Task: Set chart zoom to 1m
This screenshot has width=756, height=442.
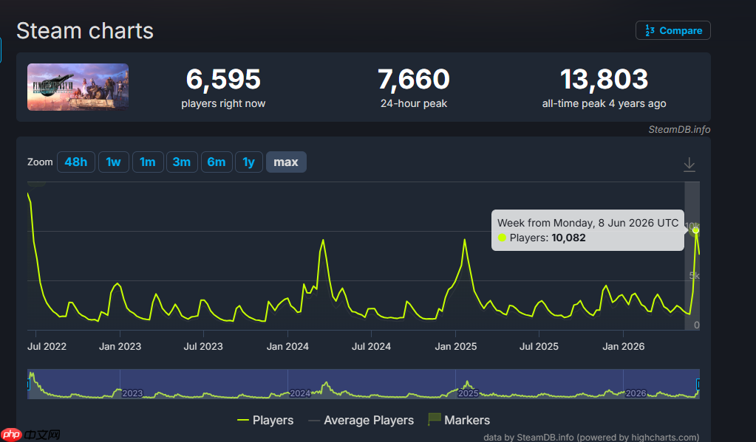Action: coord(148,162)
